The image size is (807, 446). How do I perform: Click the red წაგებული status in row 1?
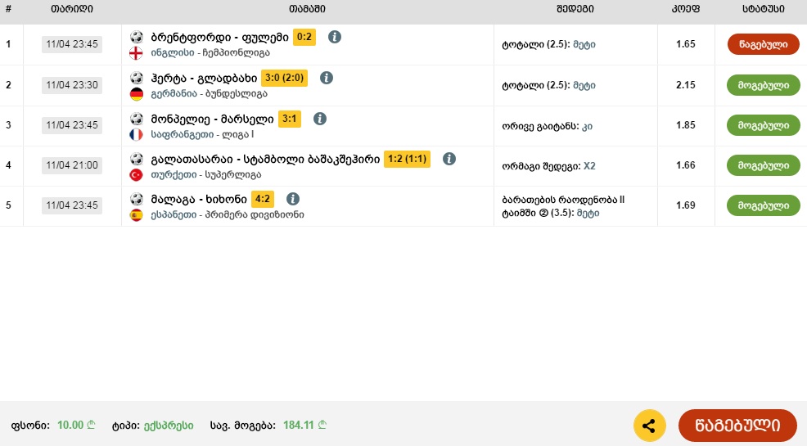[x=764, y=44]
